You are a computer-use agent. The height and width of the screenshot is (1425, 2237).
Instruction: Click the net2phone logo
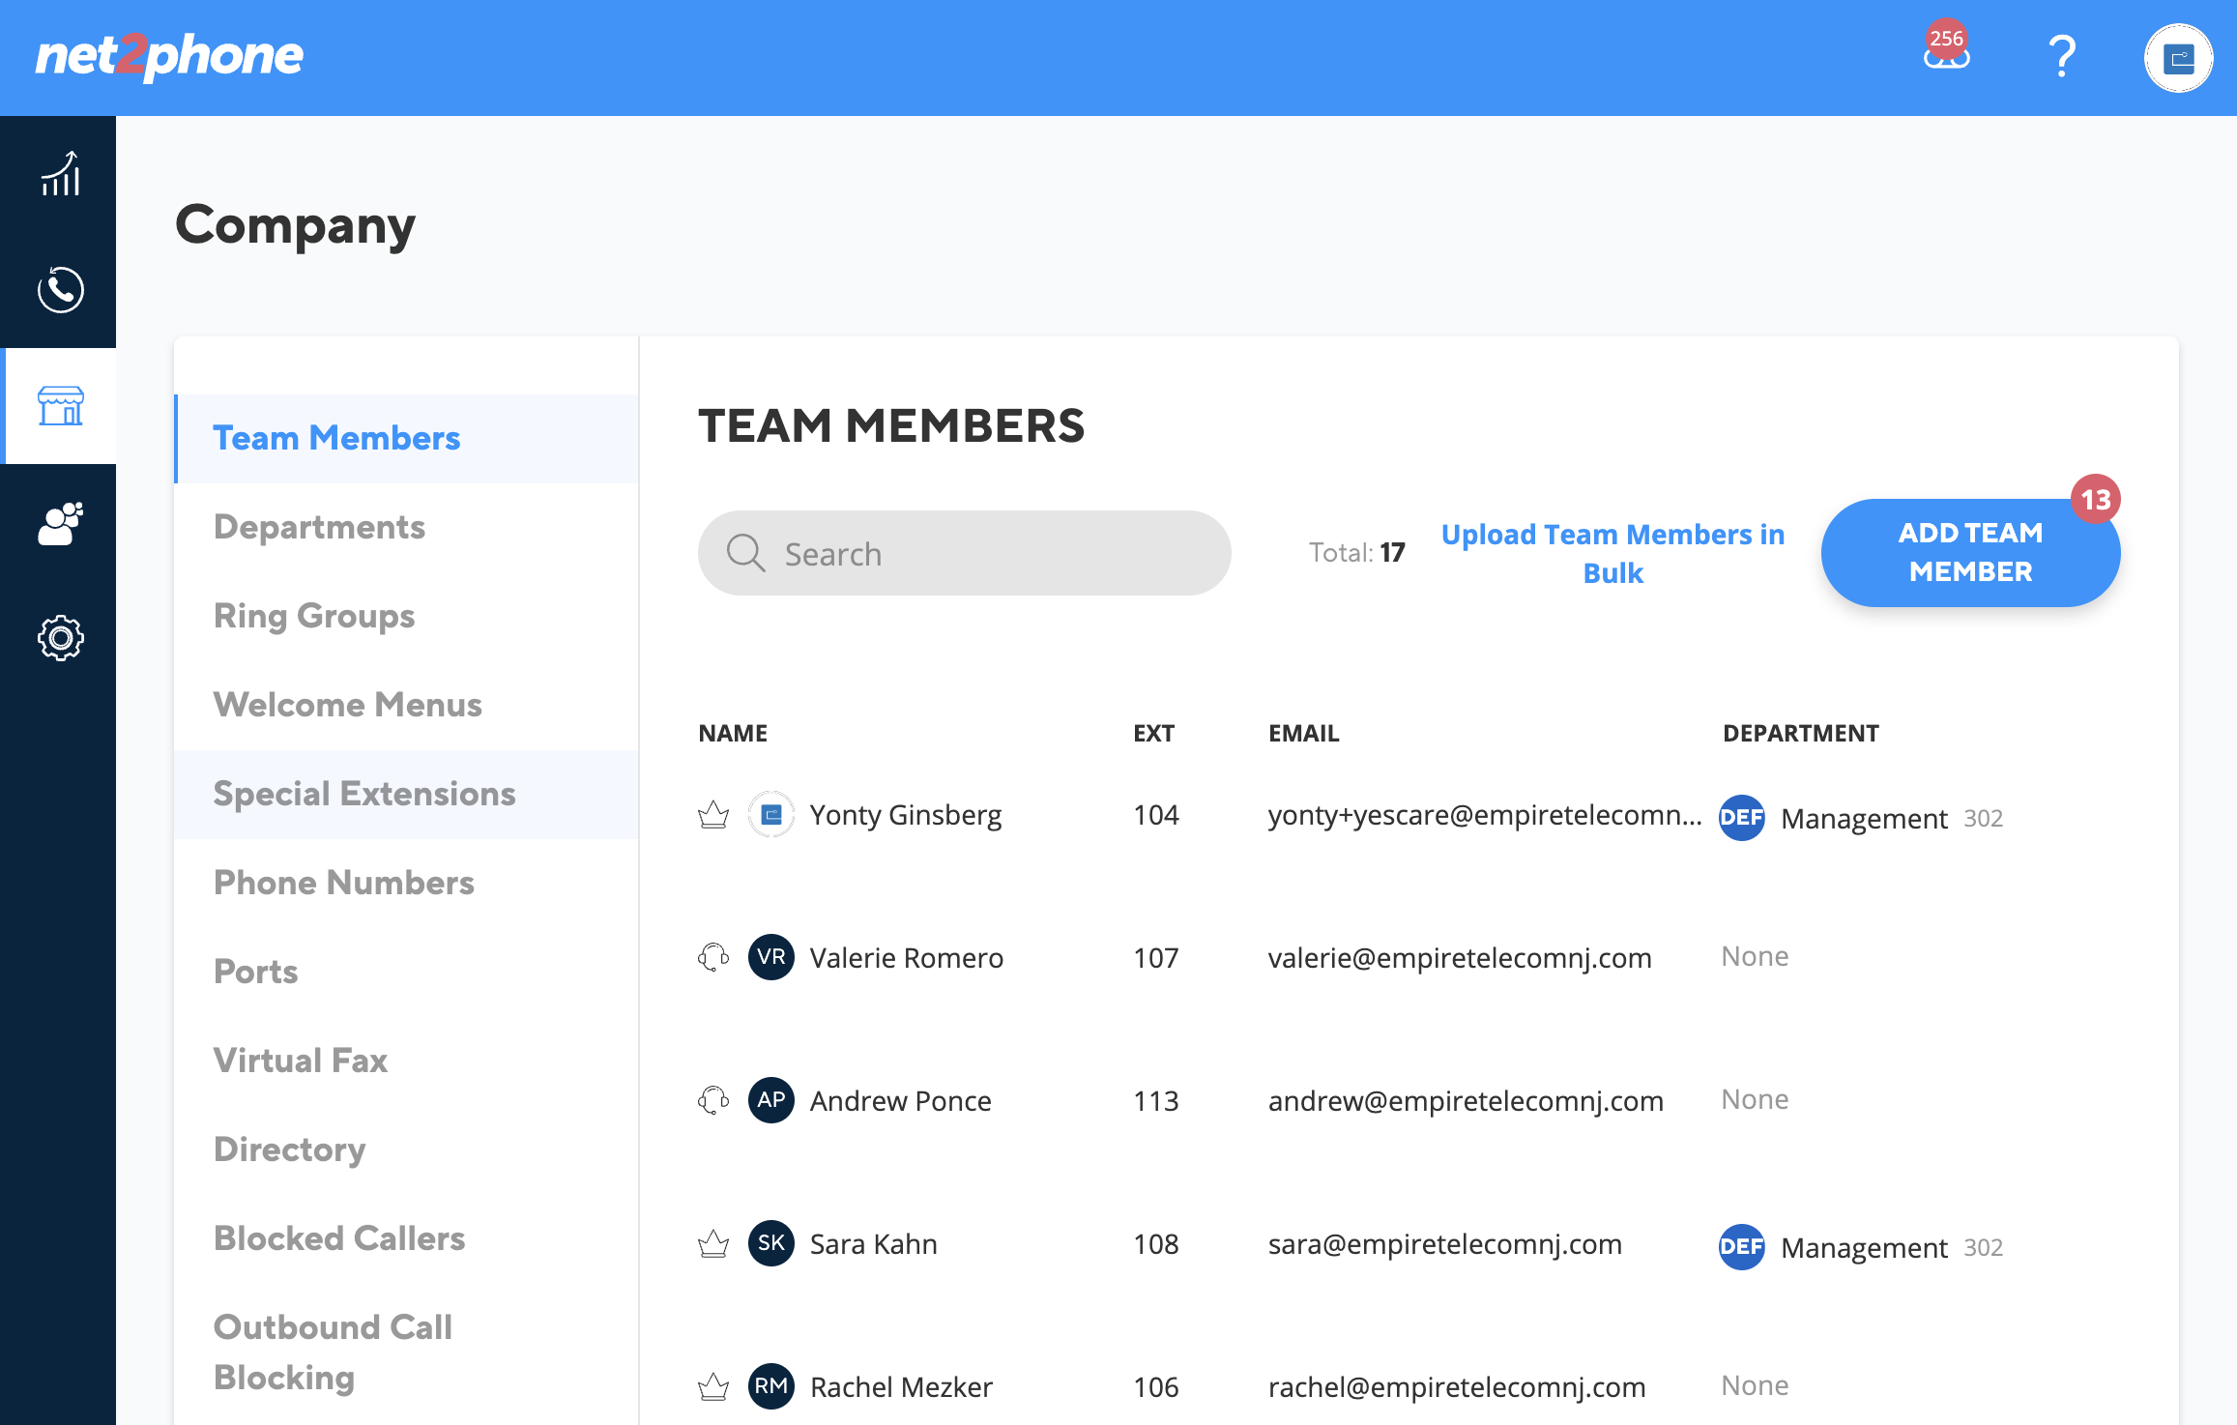pyautogui.click(x=169, y=56)
